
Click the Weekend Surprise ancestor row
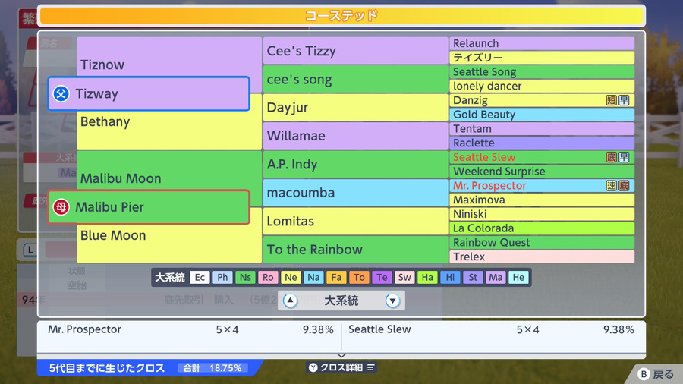pos(542,172)
